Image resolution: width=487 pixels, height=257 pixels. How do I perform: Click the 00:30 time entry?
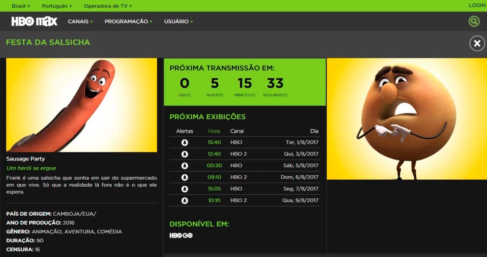(214, 166)
